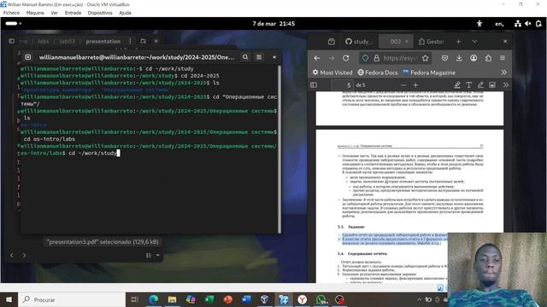Open the Ajuda menu
547x307 pixels.
pyautogui.click(x=125, y=13)
